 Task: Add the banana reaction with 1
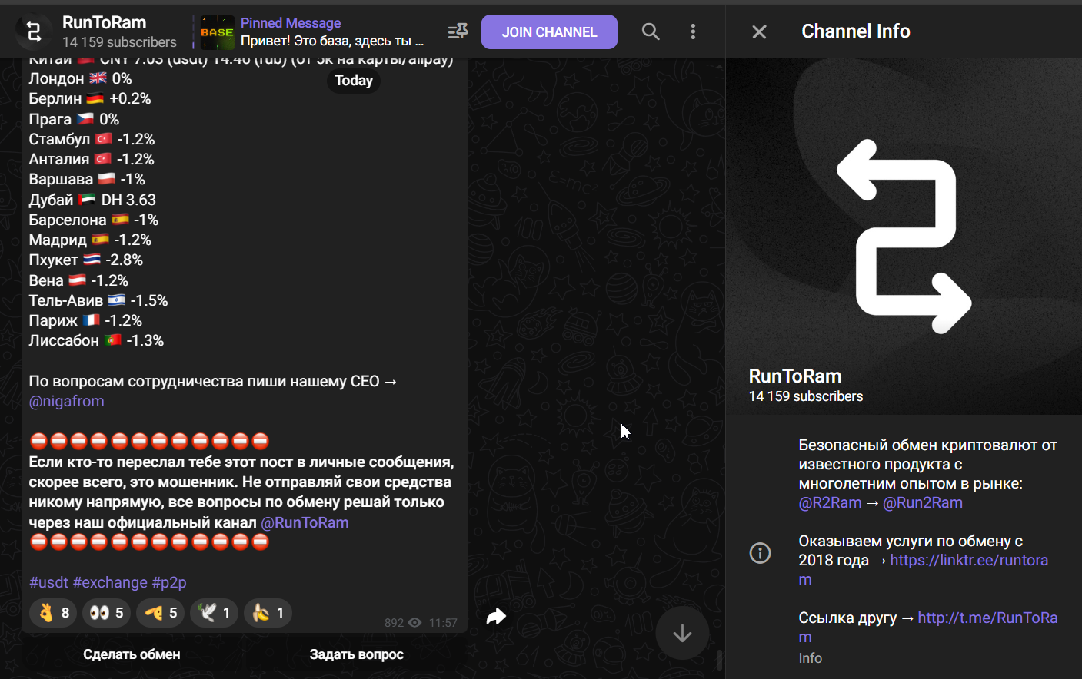[x=268, y=613]
